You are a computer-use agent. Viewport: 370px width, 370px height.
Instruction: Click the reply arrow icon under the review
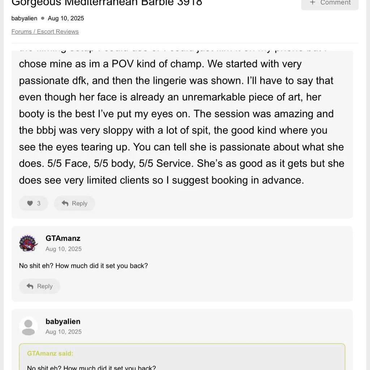(65, 203)
